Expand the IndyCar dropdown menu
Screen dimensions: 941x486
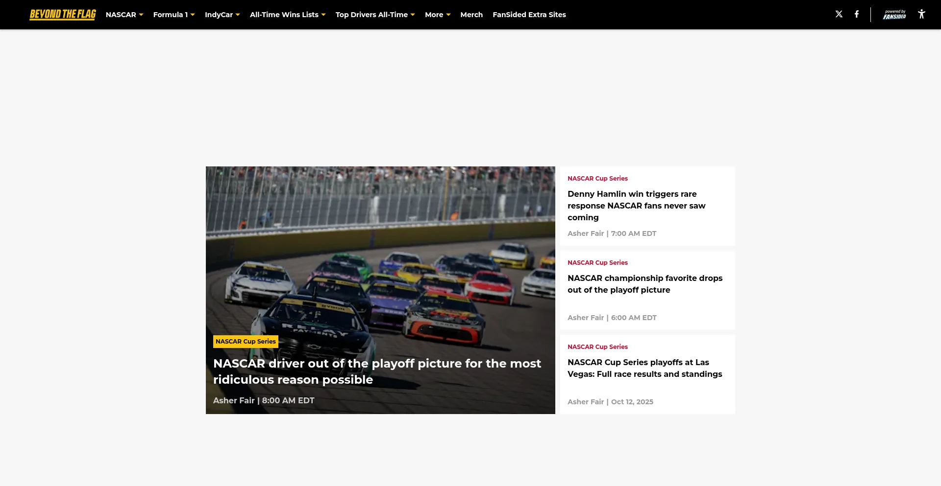(222, 15)
